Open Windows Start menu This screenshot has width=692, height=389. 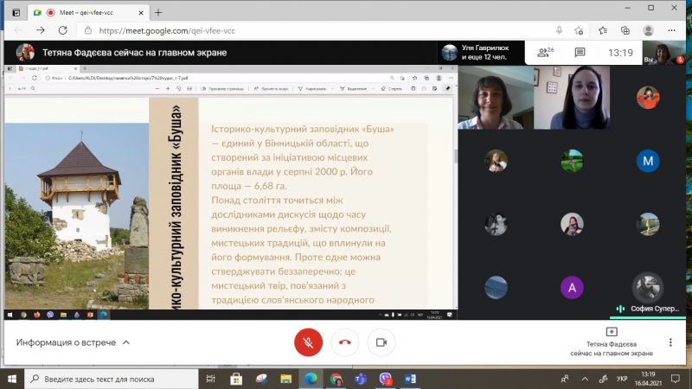click(12, 379)
